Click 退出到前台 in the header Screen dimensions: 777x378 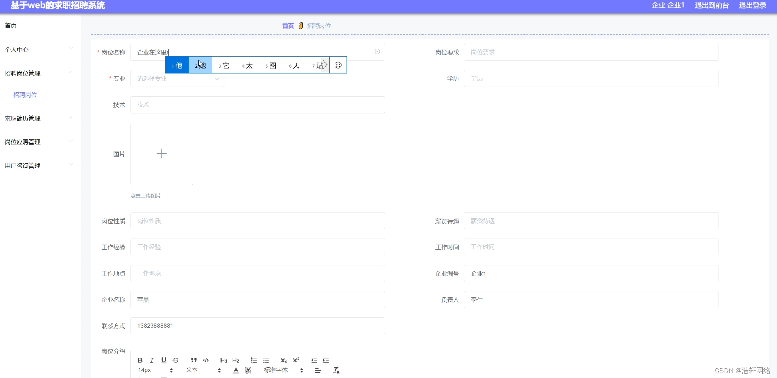pos(711,5)
